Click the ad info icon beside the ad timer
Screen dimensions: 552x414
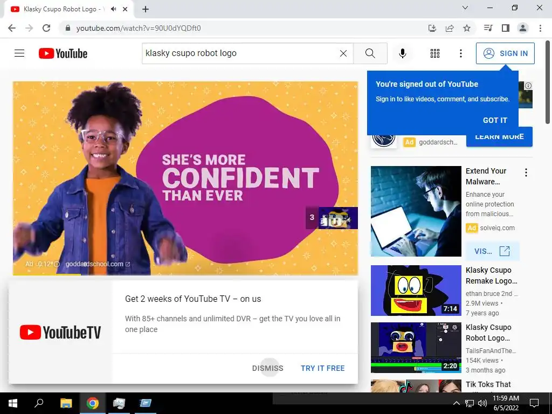57,264
